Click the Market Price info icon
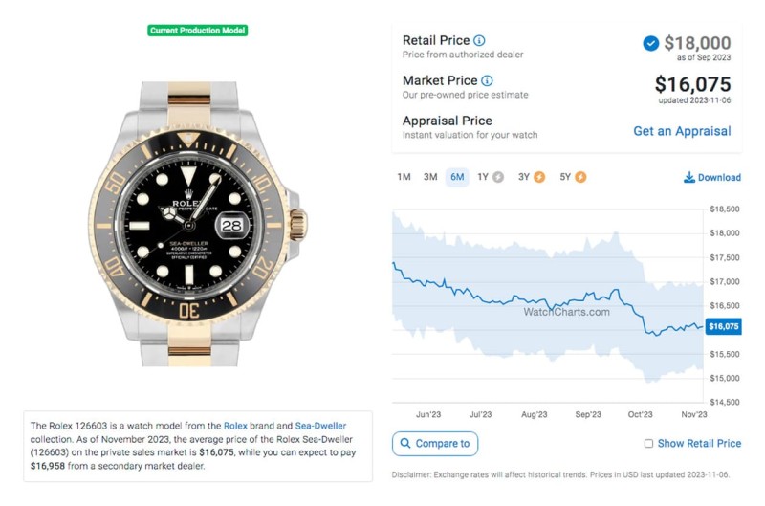The image size is (765, 506). pyautogui.click(x=487, y=80)
